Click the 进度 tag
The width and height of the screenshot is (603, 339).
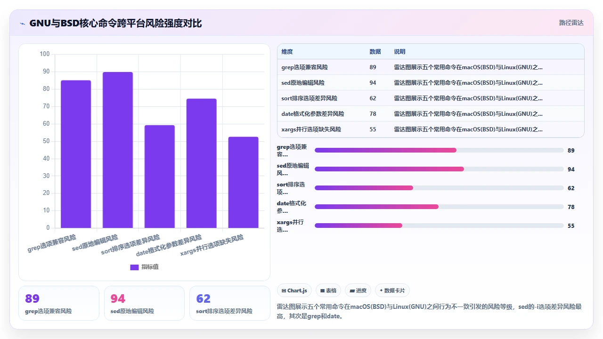point(358,291)
